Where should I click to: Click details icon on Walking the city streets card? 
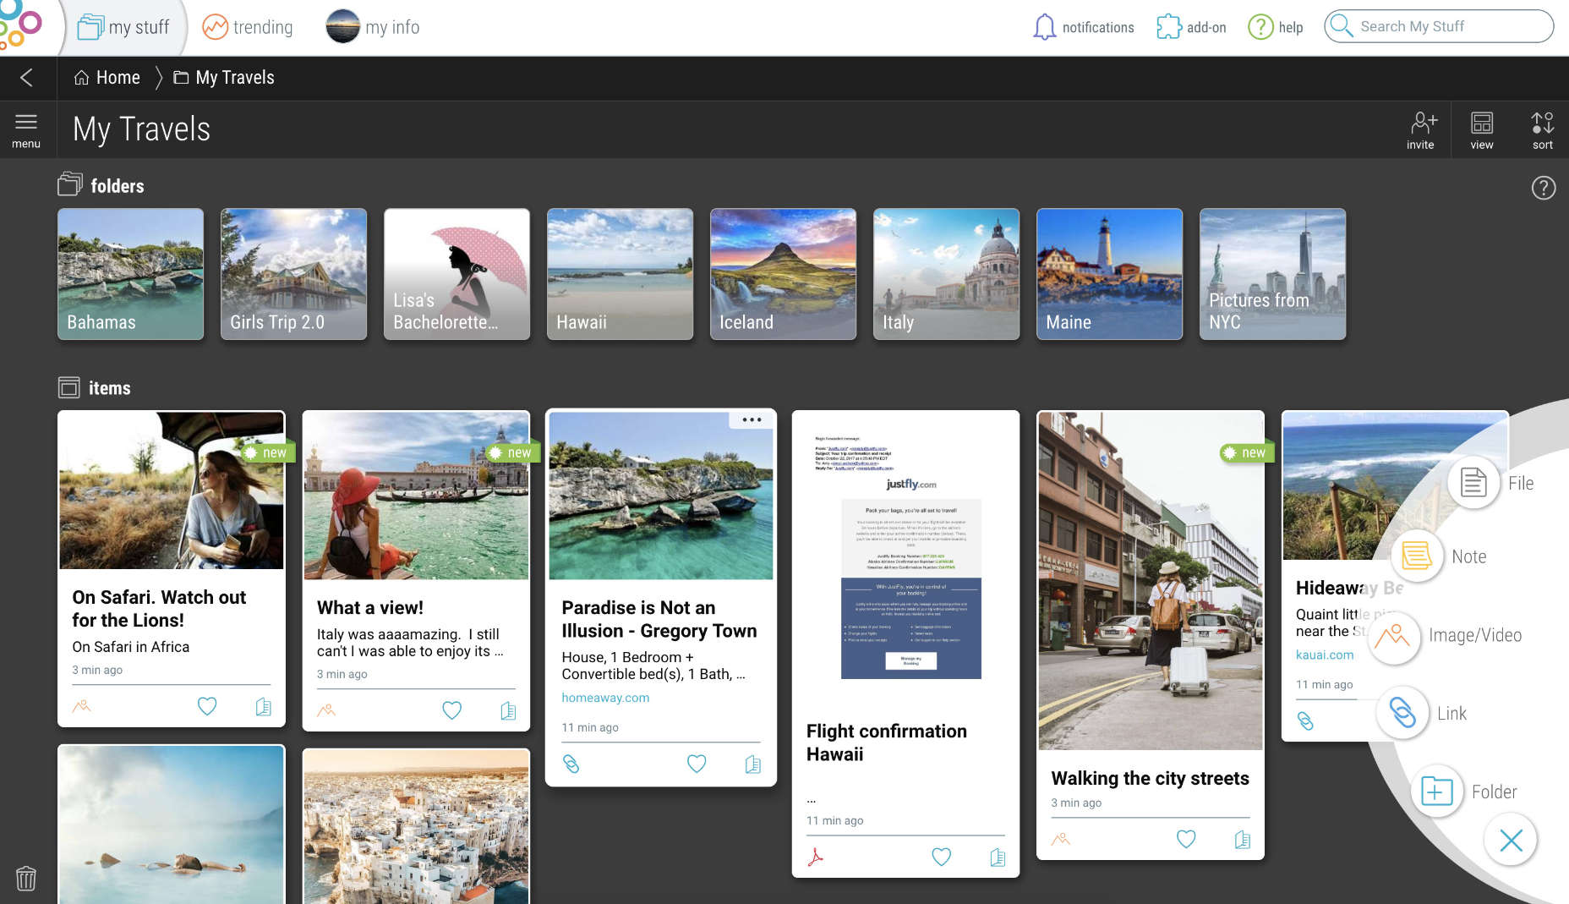pyautogui.click(x=1243, y=840)
